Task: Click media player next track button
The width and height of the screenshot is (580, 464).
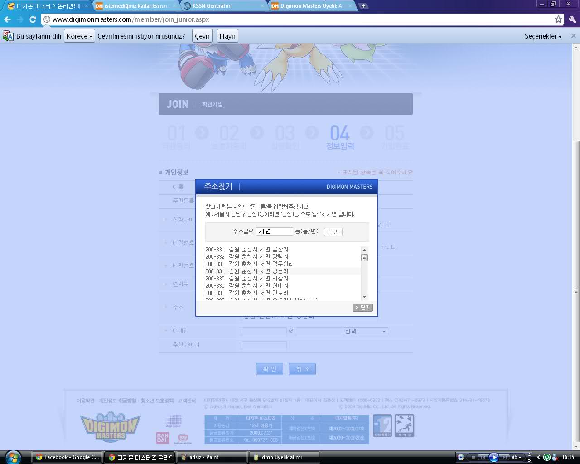Action: 504,457
